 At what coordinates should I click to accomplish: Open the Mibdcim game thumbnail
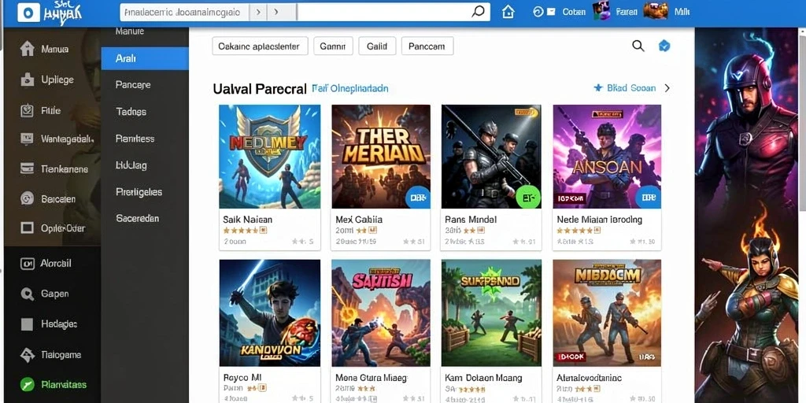pyautogui.click(x=607, y=312)
